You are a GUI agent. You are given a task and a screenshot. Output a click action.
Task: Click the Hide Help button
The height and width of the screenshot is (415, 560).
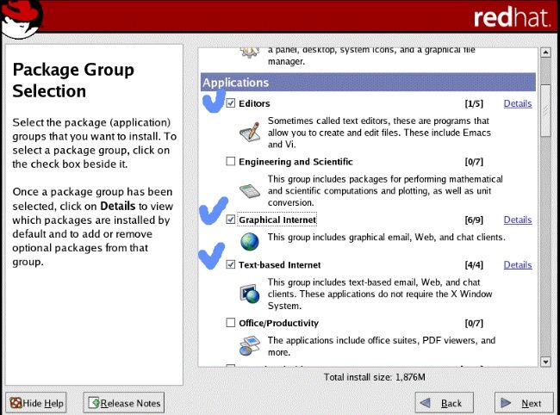[x=36, y=403]
